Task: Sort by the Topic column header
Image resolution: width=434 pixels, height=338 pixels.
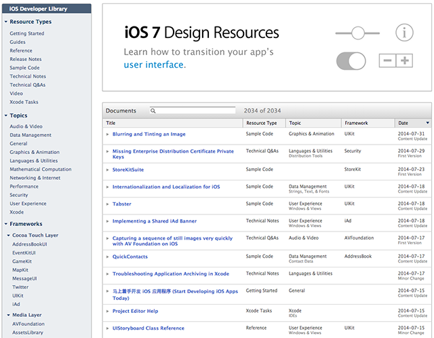Action: (313, 123)
